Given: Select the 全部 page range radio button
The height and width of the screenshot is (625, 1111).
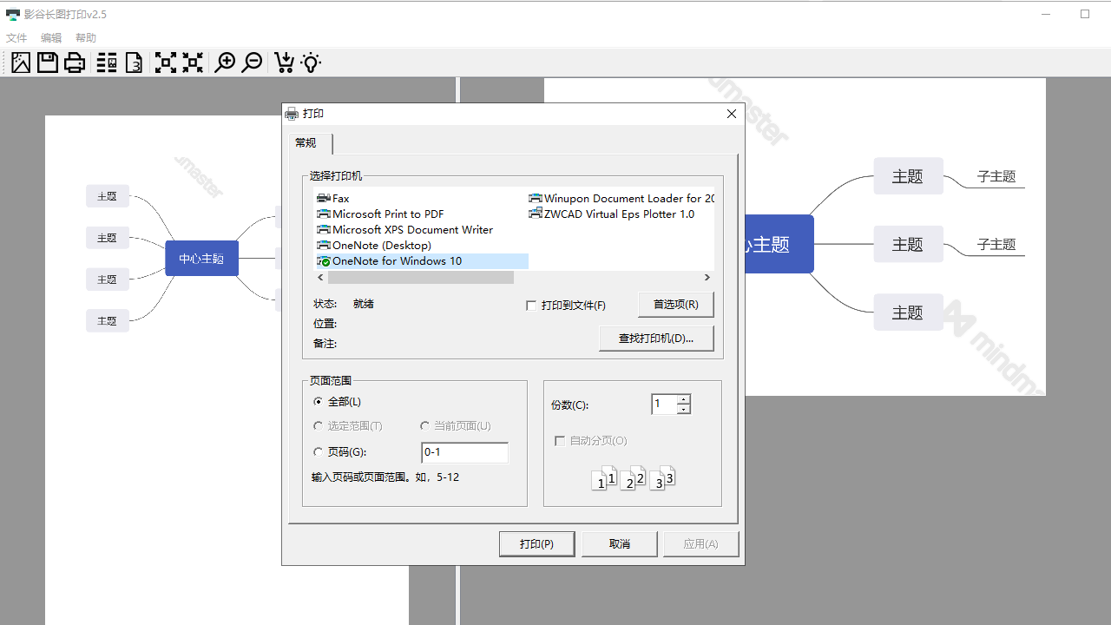Looking at the screenshot, I should tap(318, 402).
